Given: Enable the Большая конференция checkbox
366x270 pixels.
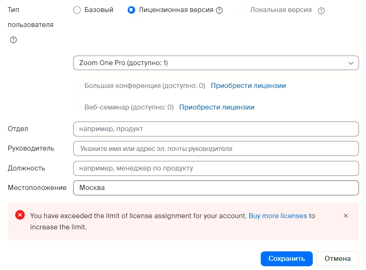Looking at the screenshot, I should (77, 85).
